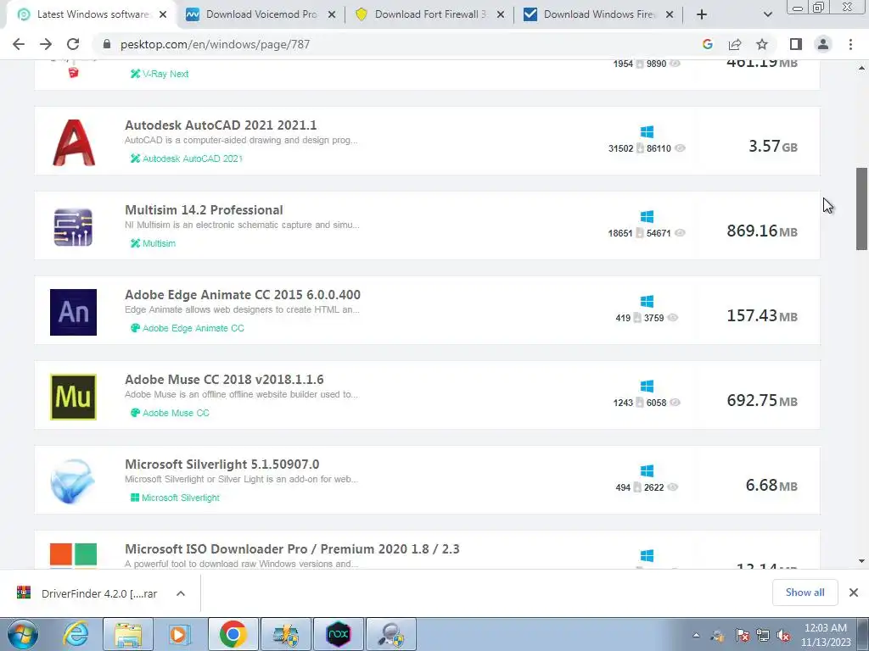Open Multisim 14.2 Professional title link
Image resolution: width=869 pixels, height=651 pixels.
[x=204, y=210]
